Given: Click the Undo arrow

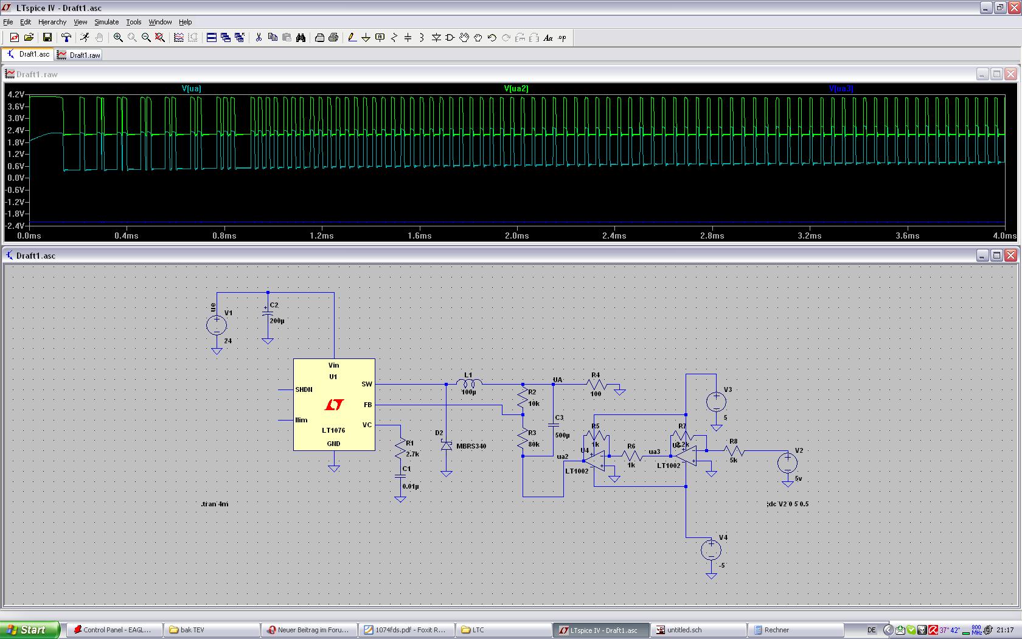Looking at the screenshot, I should click(x=492, y=38).
